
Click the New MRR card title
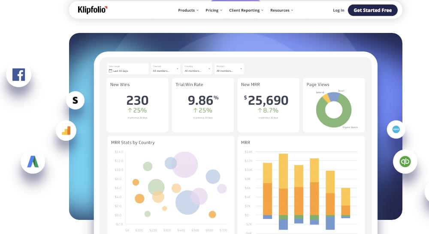251,85
